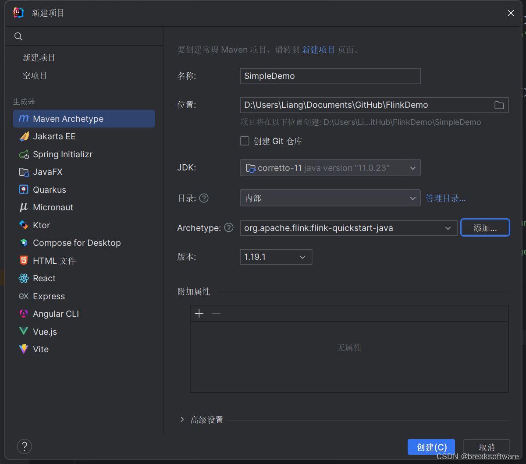Select the JavaFX generator
This screenshot has width=526, height=464.
[x=48, y=172]
